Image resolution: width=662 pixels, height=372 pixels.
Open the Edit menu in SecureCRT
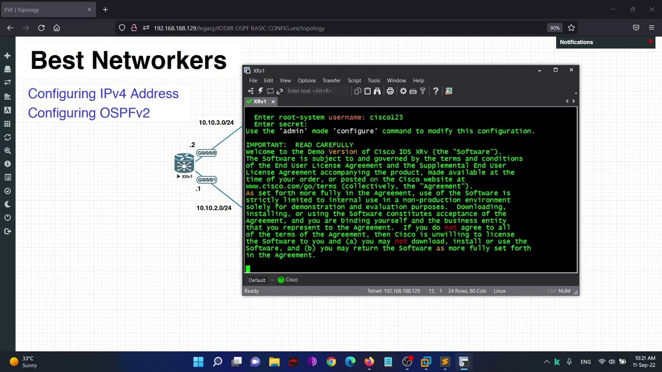[x=268, y=81]
